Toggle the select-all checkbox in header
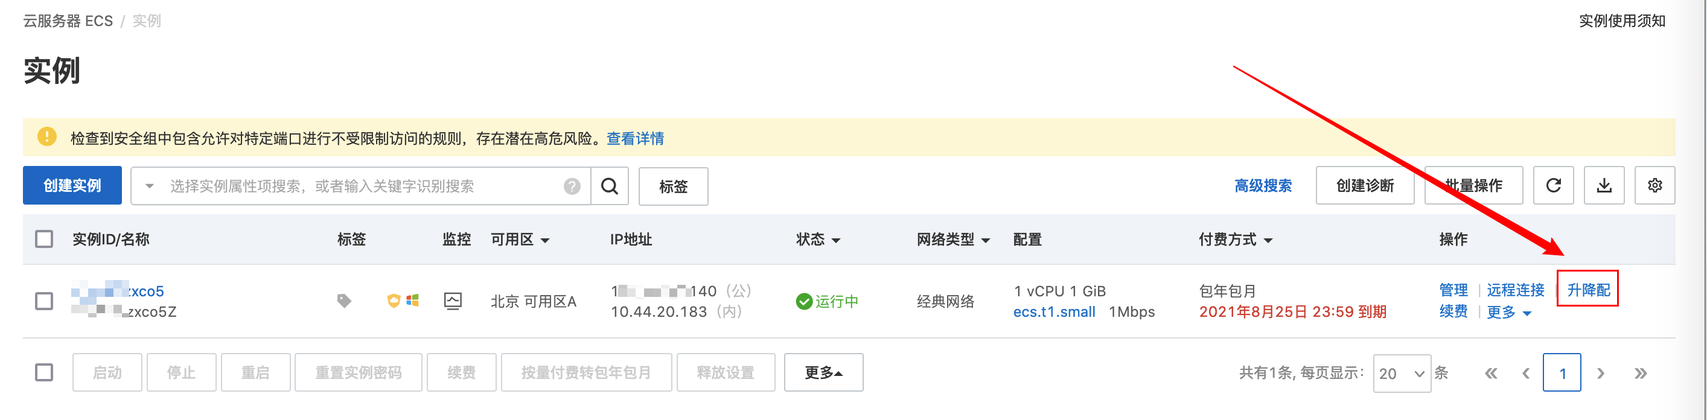1707x420 pixels. (x=43, y=239)
